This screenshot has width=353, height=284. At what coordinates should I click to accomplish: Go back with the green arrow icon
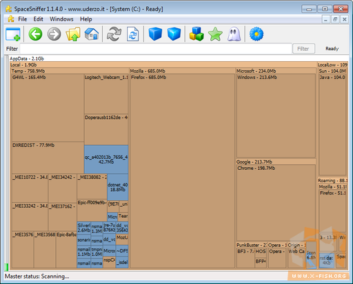click(x=35, y=34)
